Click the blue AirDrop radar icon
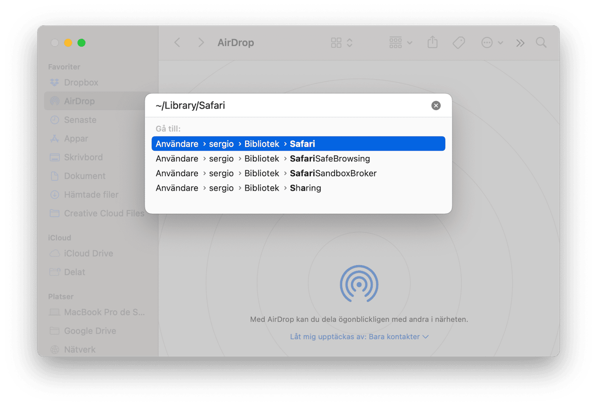Screen dimensions: 597x406 [359, 284]
